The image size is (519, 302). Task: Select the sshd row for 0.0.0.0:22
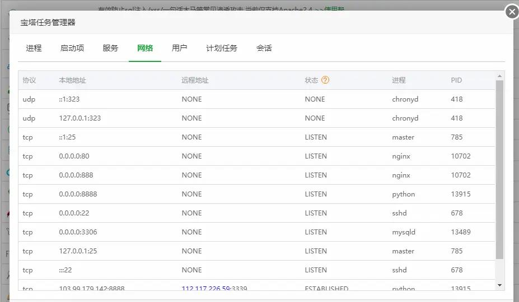(x=256, y=213)
